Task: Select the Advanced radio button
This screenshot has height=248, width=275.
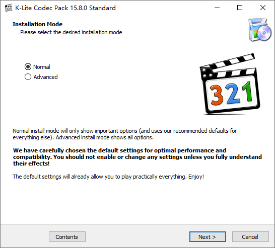Action: 28,76
